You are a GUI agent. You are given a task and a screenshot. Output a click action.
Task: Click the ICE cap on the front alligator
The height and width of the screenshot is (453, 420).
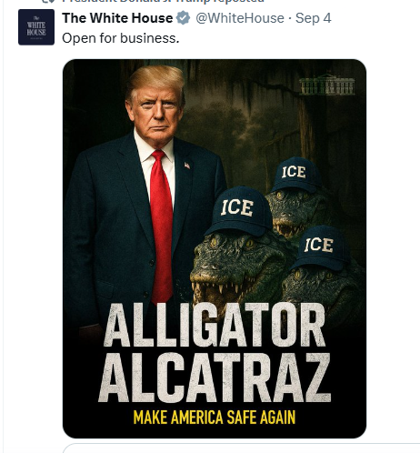(238, 211)
